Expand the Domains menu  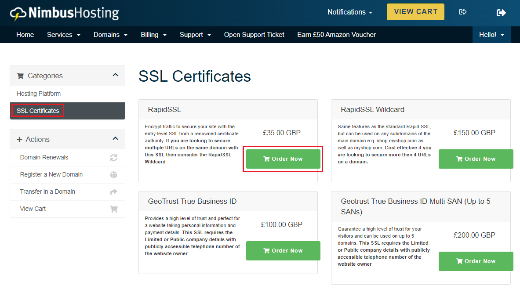tap(110, 35)
